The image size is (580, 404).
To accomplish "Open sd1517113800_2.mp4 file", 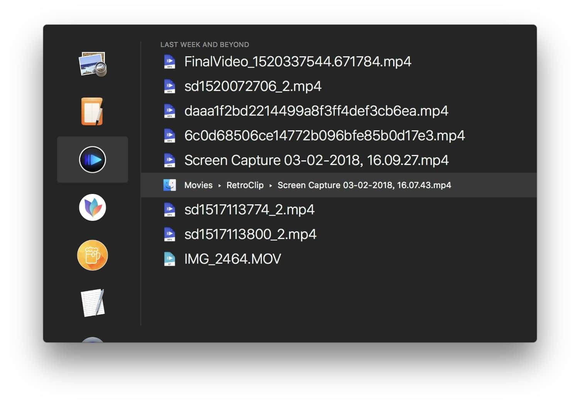I will (250, 234).
